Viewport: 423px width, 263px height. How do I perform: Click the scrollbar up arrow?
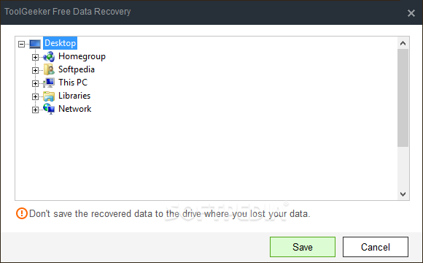[x=403, y=43]
